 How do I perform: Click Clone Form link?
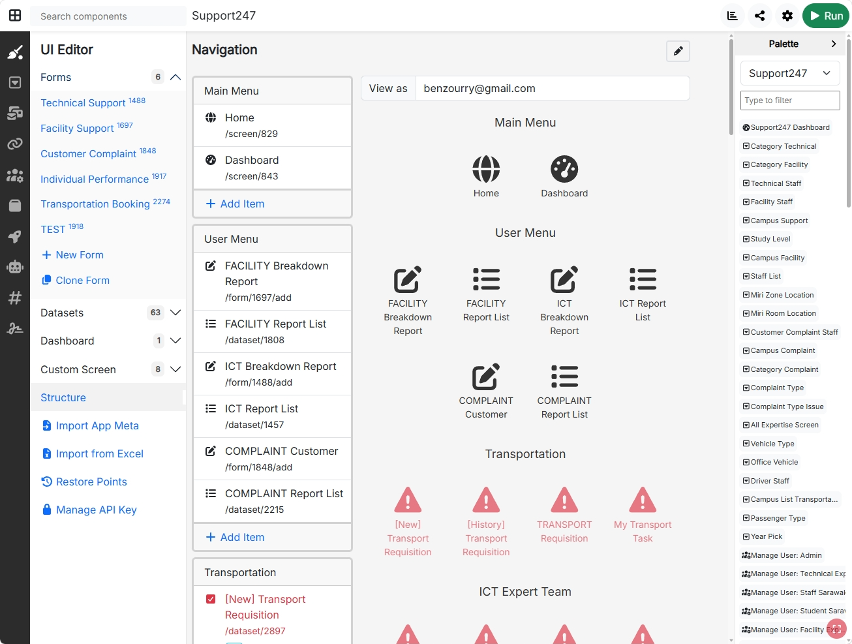[76, 280]
